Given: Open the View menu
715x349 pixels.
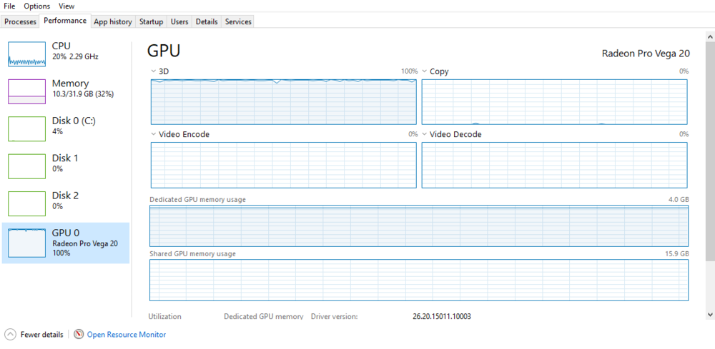Looking at the screenshot, I should pos(66,6).
